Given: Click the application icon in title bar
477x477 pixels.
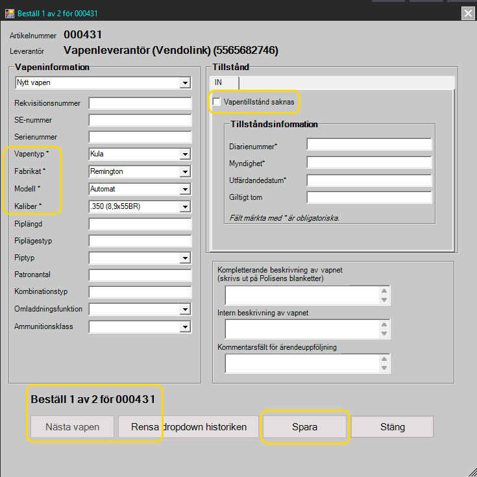Looking at the screenshot, I should [x=10, y=13].
